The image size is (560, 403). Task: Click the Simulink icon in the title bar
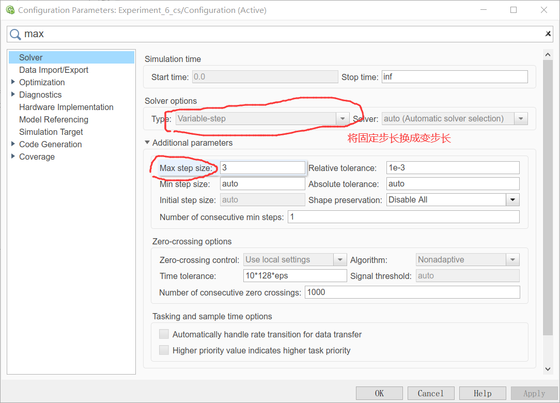[x=10, y=10]
